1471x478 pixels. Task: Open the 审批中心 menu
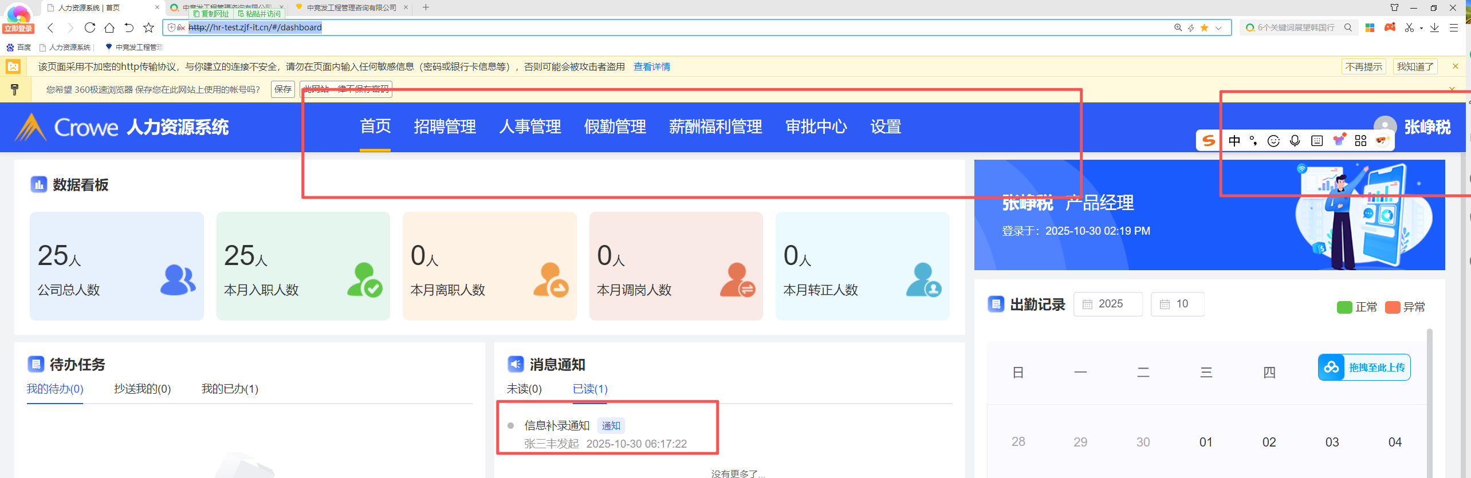(x=817, y=127)
